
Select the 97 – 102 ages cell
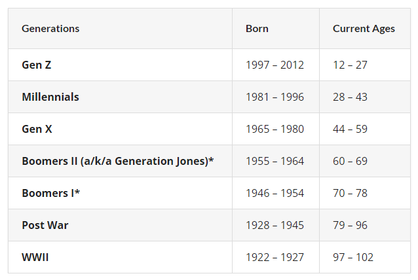click(352, 257)
